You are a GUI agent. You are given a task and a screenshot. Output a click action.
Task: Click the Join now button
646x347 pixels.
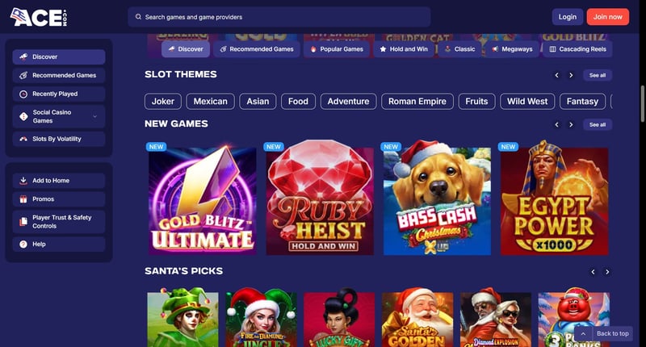(x=608, y=17)
